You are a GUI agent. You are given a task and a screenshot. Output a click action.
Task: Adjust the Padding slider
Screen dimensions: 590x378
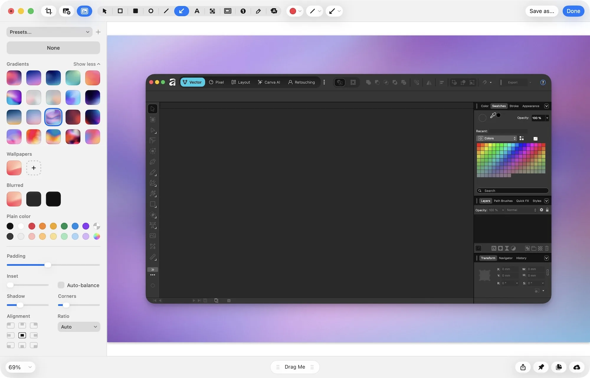click(48, 265)
